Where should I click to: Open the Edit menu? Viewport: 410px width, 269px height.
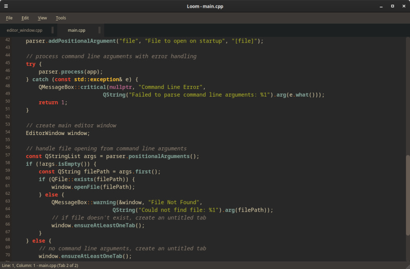tap(25, 18)
